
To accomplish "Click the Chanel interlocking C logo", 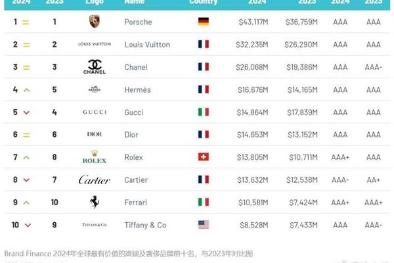I will point(95,66).
